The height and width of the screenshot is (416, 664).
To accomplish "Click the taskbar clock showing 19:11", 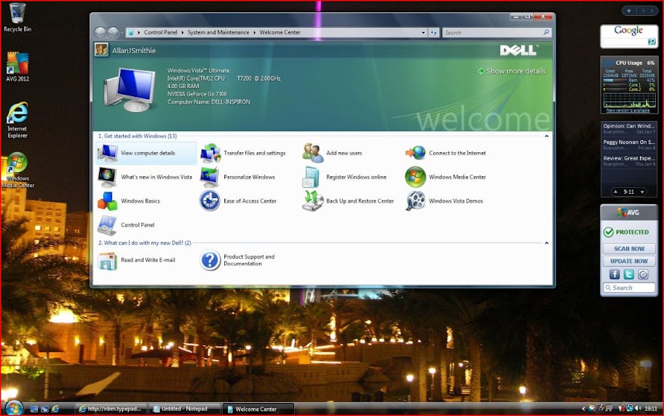I will coord(650,409).
